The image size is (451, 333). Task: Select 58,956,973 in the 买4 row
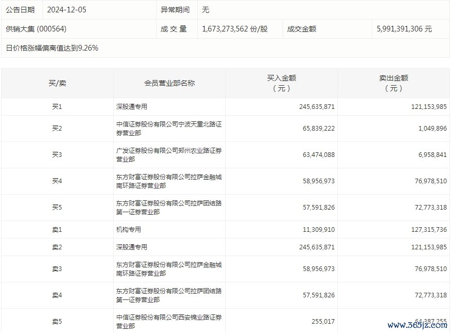(x=318, y=181)
